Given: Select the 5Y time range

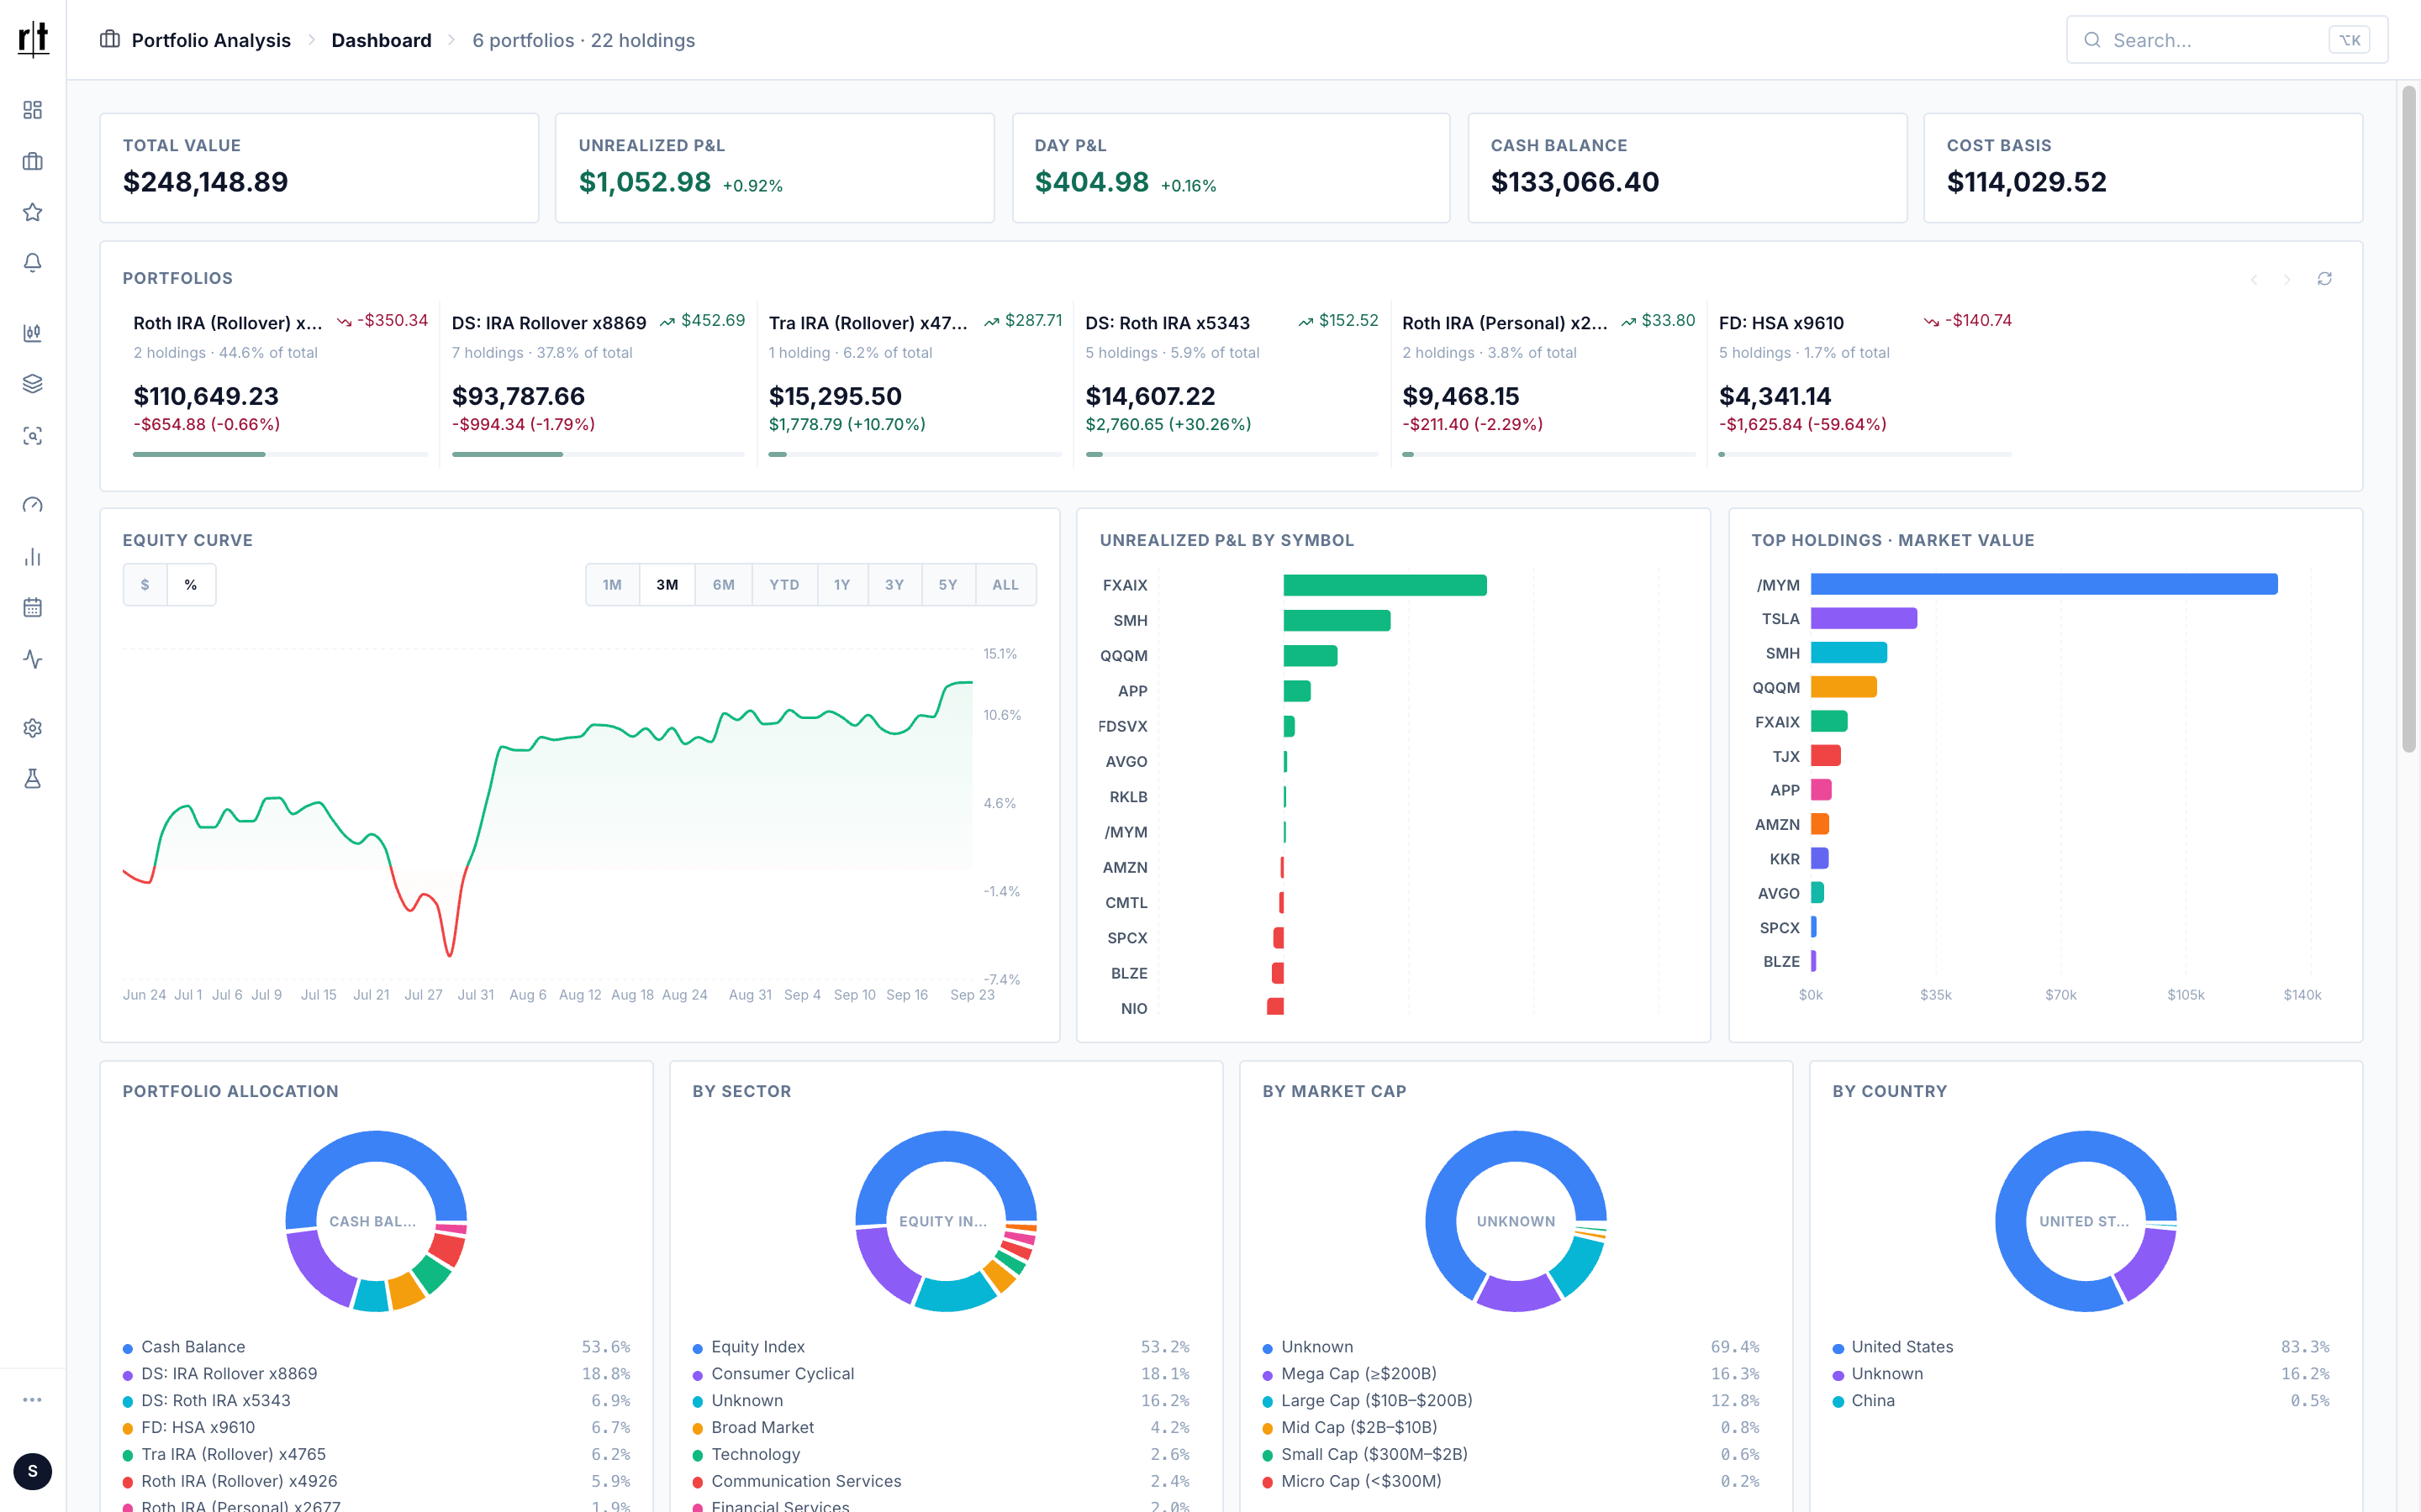Looking at the screenshot, I should point(947,585).
